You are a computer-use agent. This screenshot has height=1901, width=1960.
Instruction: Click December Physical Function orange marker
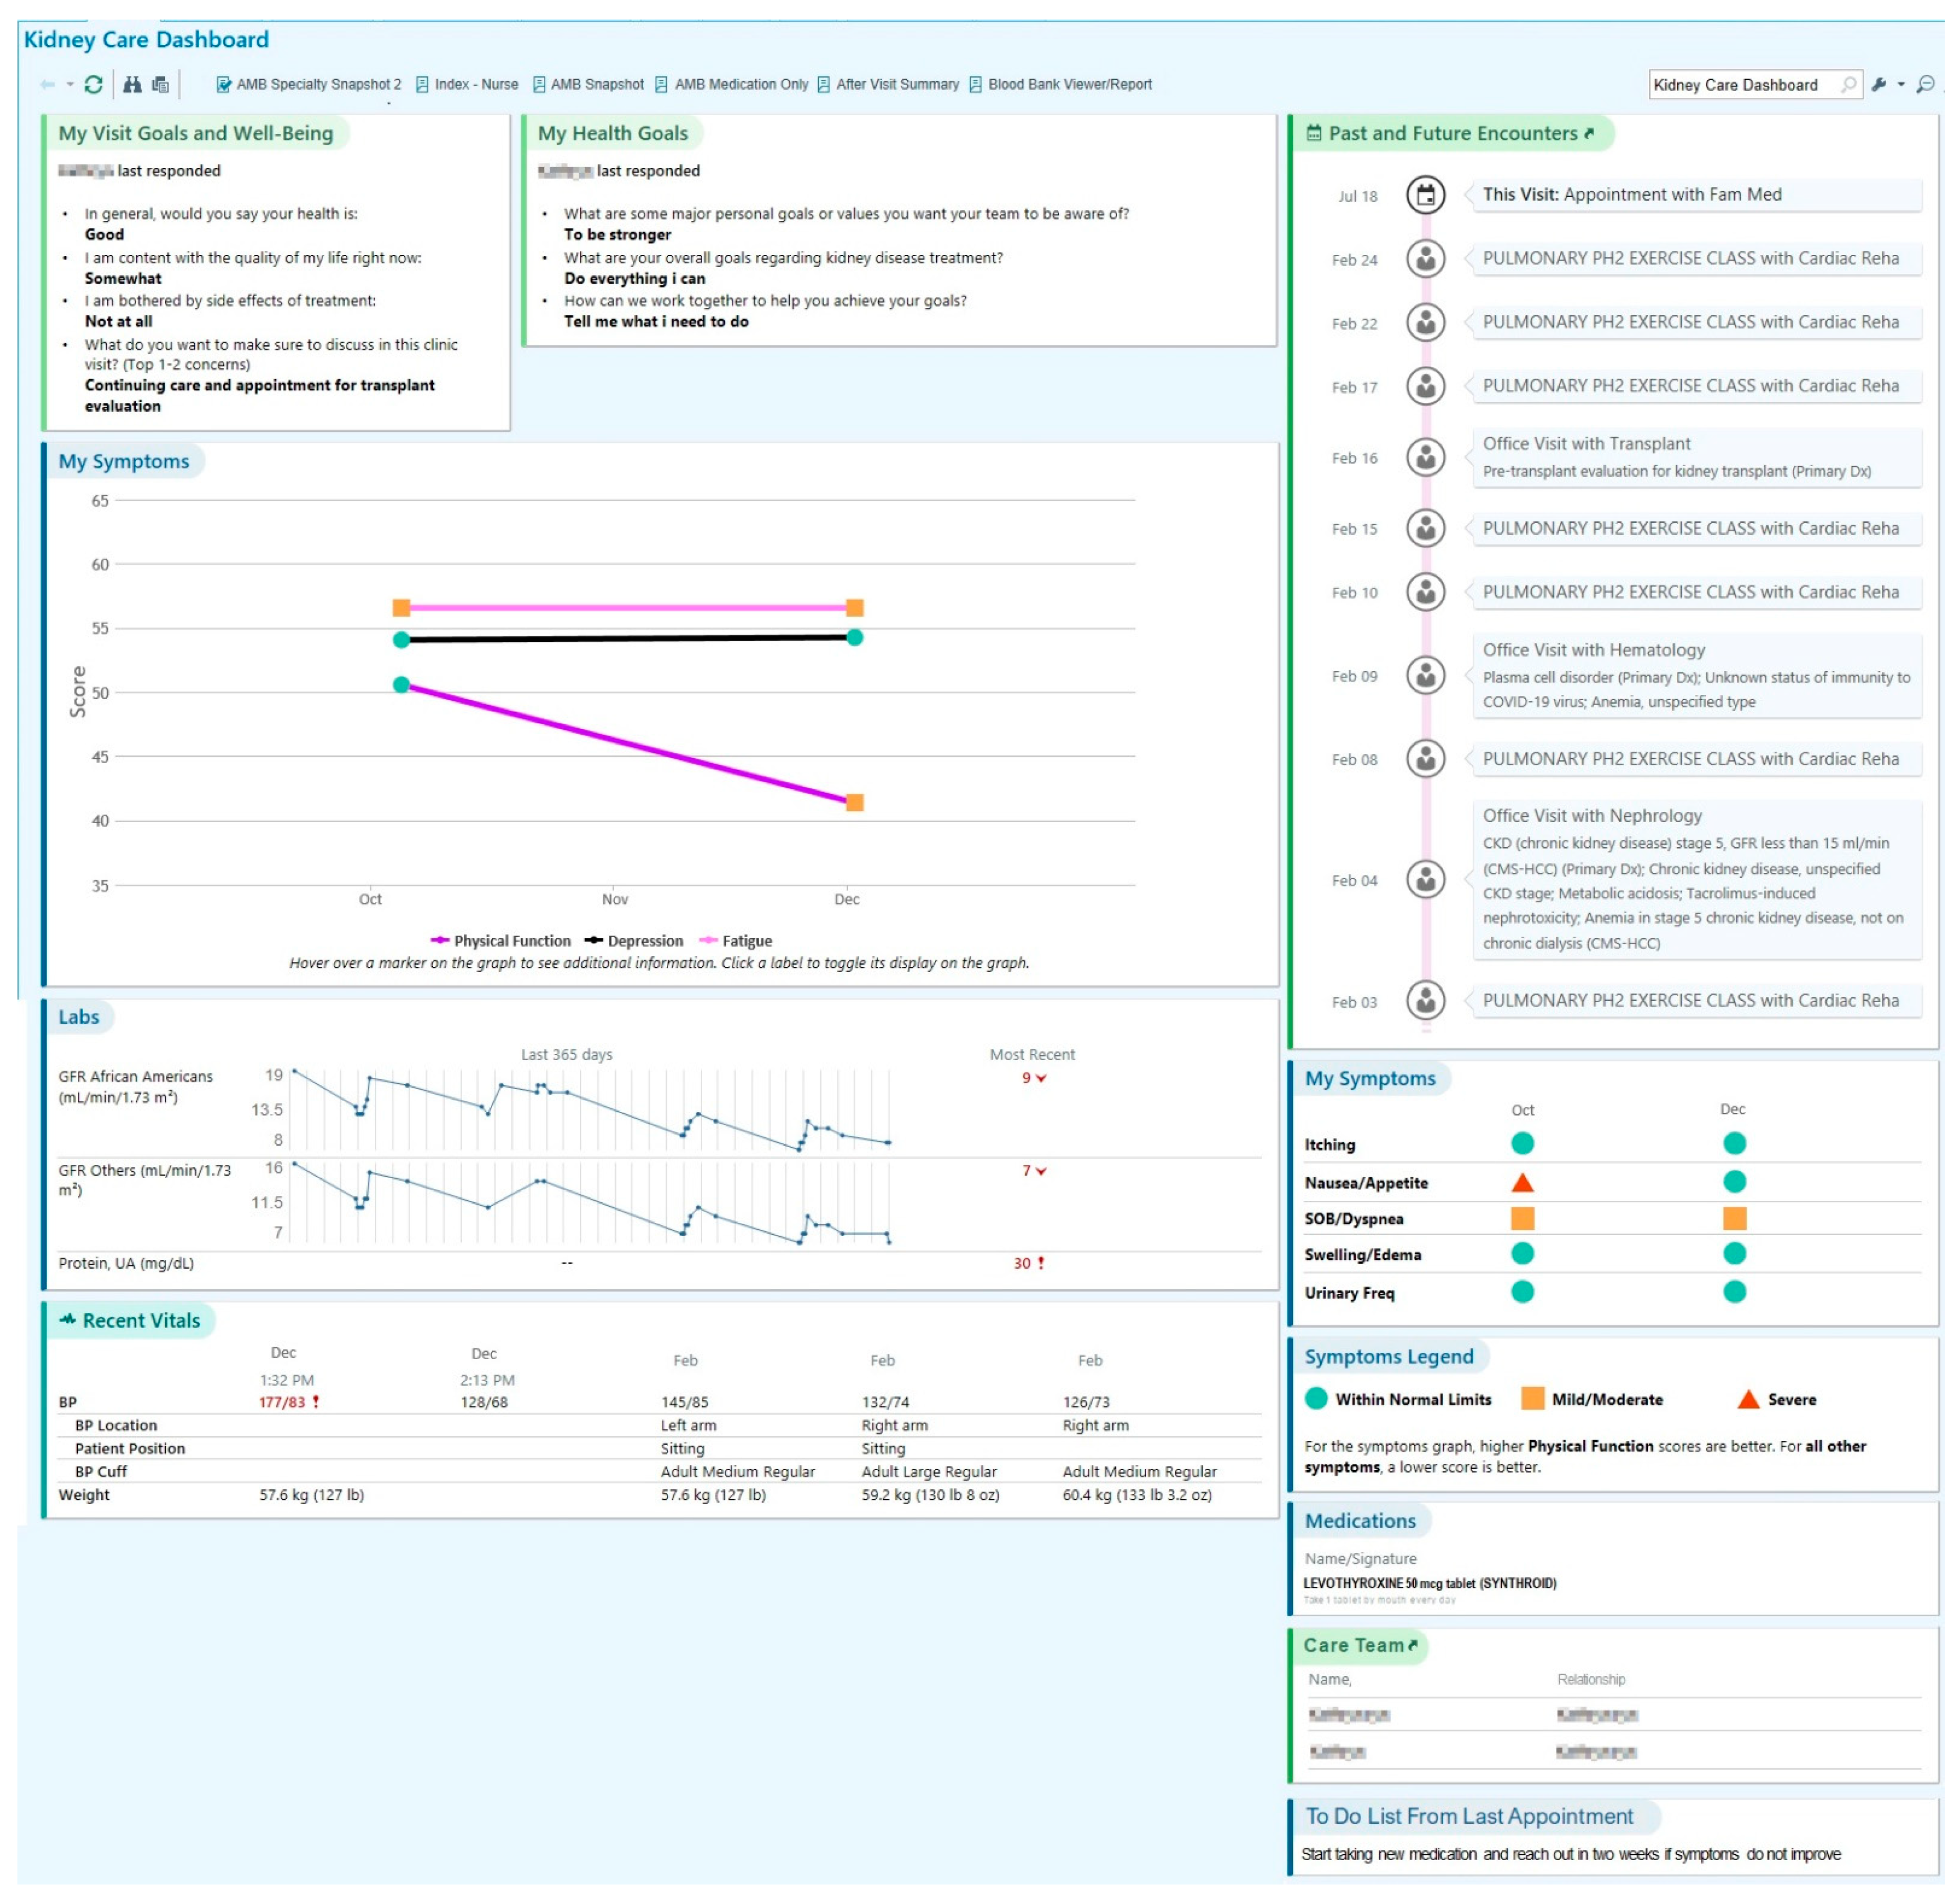coord(855,803)
